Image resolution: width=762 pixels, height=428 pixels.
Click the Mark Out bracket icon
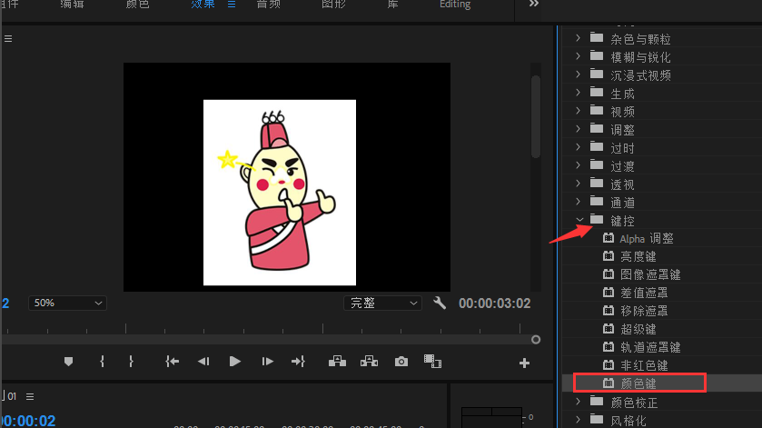click(x=131, y=362)
